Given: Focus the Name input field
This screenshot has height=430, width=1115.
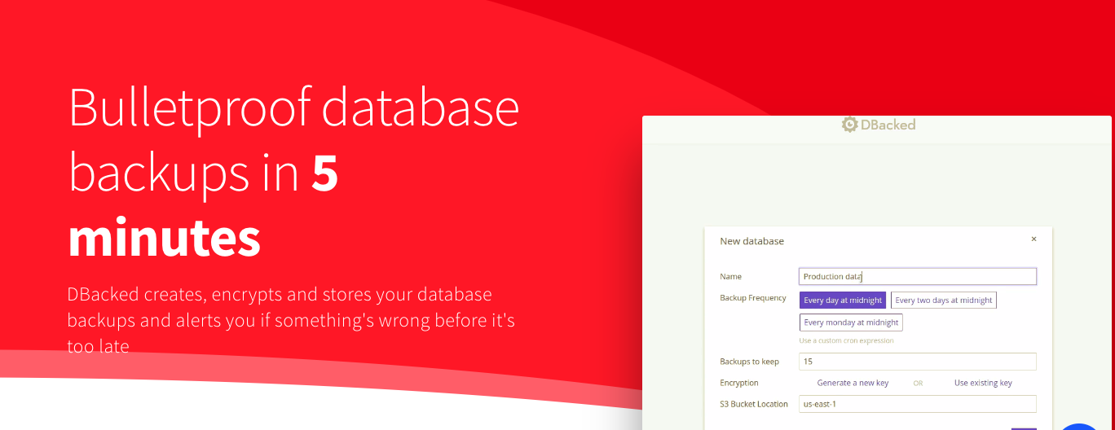Looking at the screenshot, I should pos(918,277).
